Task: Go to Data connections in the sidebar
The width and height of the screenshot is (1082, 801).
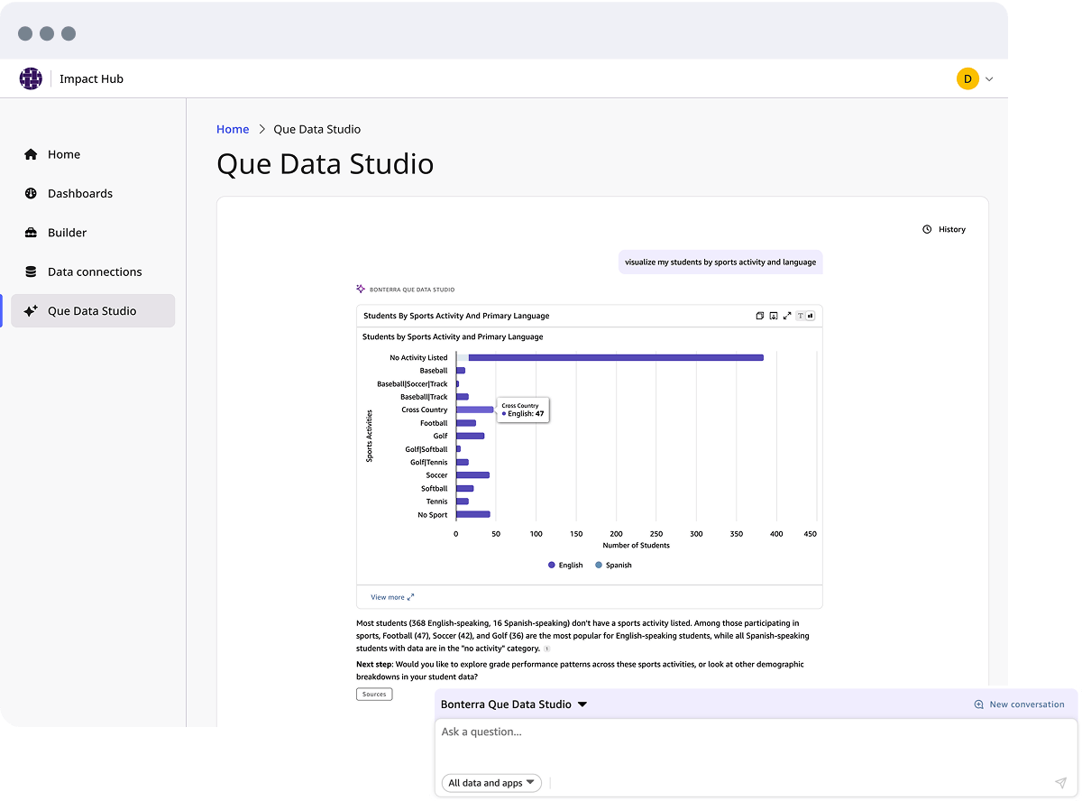Action: pos(95,272)
